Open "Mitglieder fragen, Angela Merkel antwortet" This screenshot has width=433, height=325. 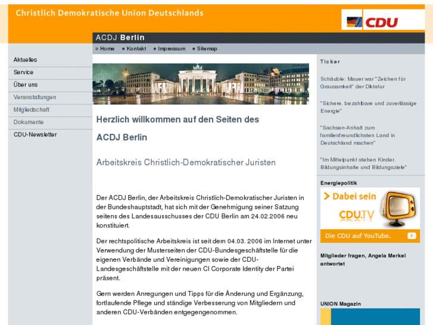(x=363, y=260)
